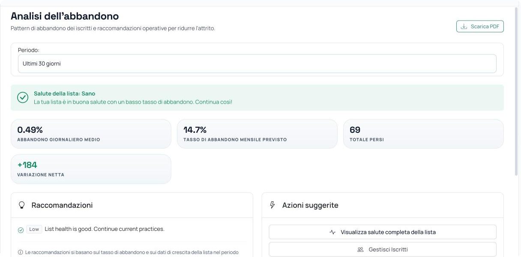Click the lightning bolt icon beside Azioni suggerite
The width and height of the screenshot is (521, 257).
(x=272, y=205)
